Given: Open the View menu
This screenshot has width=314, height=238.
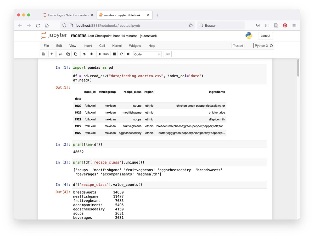Looking at the screenshot, I should point(73,46).
